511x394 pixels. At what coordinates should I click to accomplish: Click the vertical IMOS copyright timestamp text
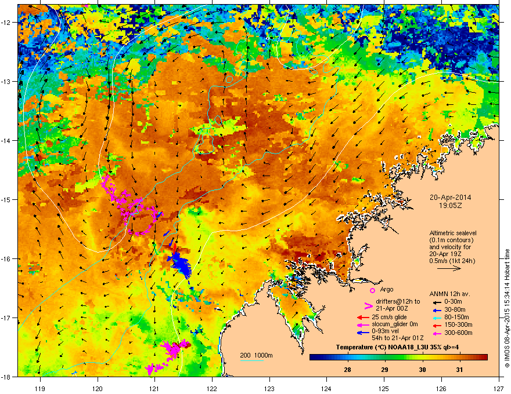click(x=507, y=308)
